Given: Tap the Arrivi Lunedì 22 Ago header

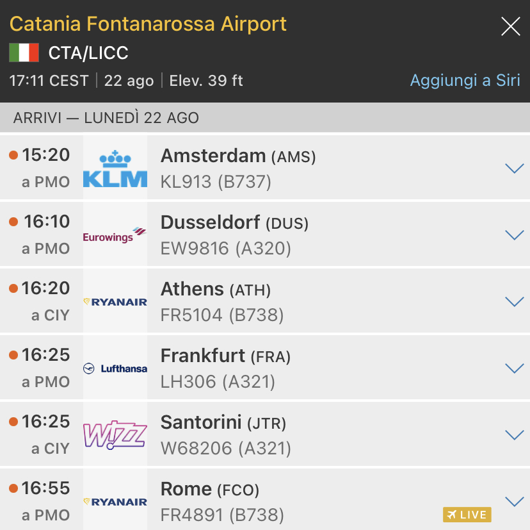Looking at the screenshot, I should coord(106,118).
